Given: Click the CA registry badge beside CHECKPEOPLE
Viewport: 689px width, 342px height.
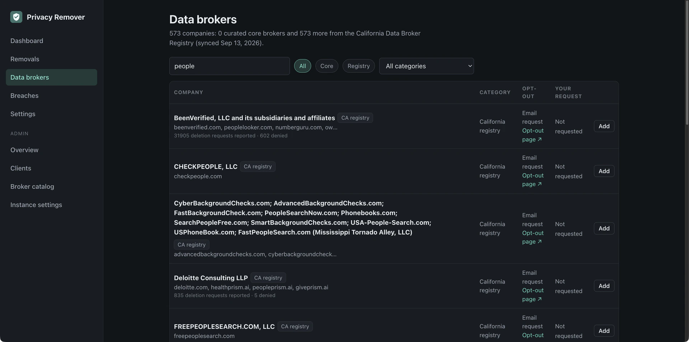Looking at the screenshot, I should click(258, 167).
